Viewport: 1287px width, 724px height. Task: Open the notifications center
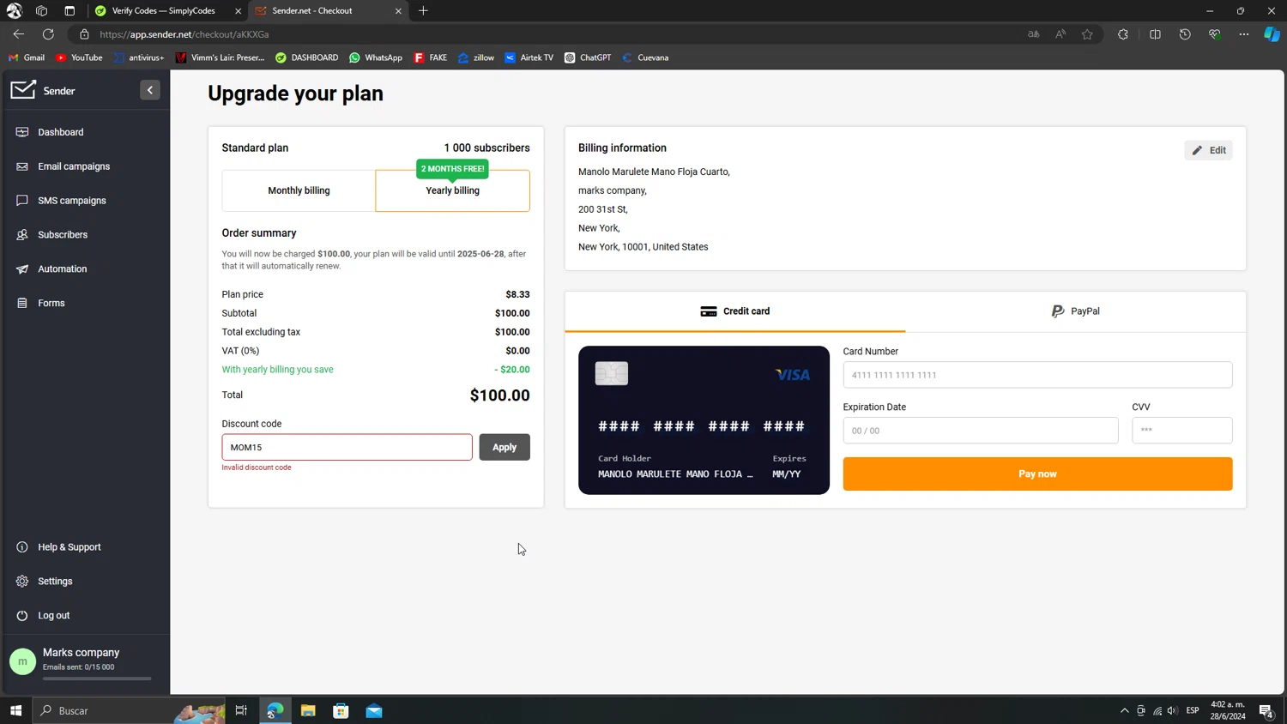coord(1266,710)
